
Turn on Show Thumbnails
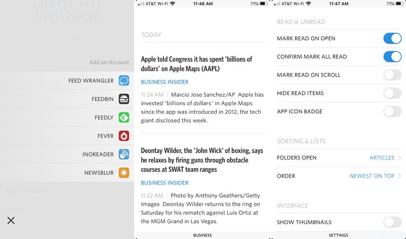click(392, 222)
